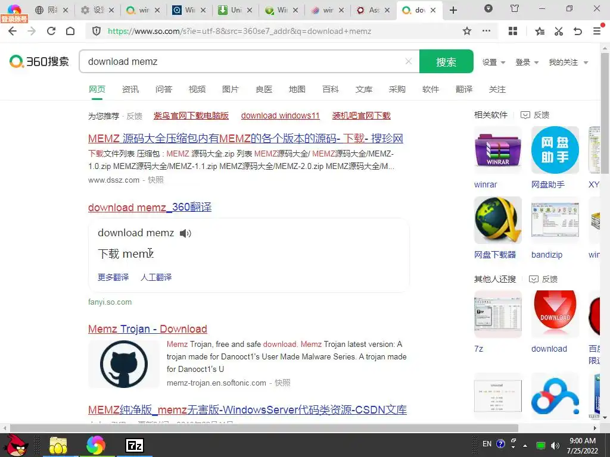Click the 更多翻译 link
610x457 pixels.
click(x=113, y=277)
